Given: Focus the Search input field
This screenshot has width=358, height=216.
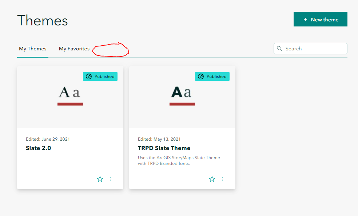Looking at the screenshot, I should tap(310, 49).
